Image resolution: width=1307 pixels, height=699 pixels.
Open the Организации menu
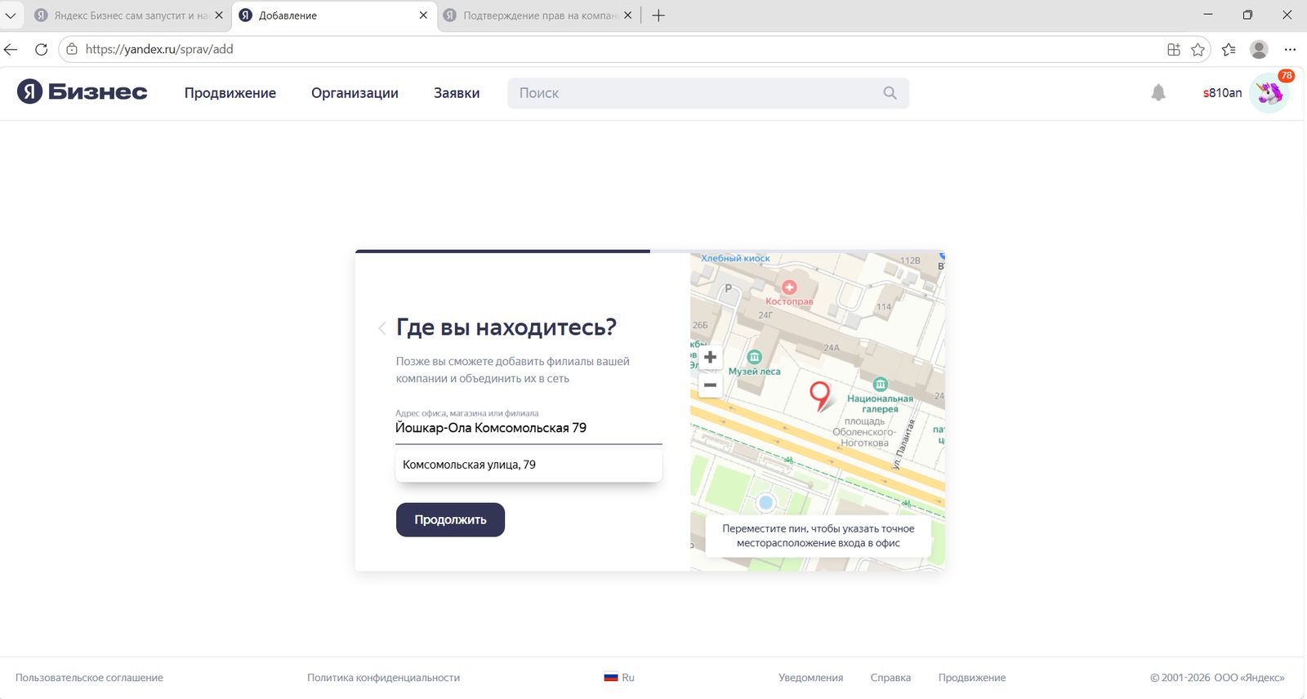(x=355, y=93)
